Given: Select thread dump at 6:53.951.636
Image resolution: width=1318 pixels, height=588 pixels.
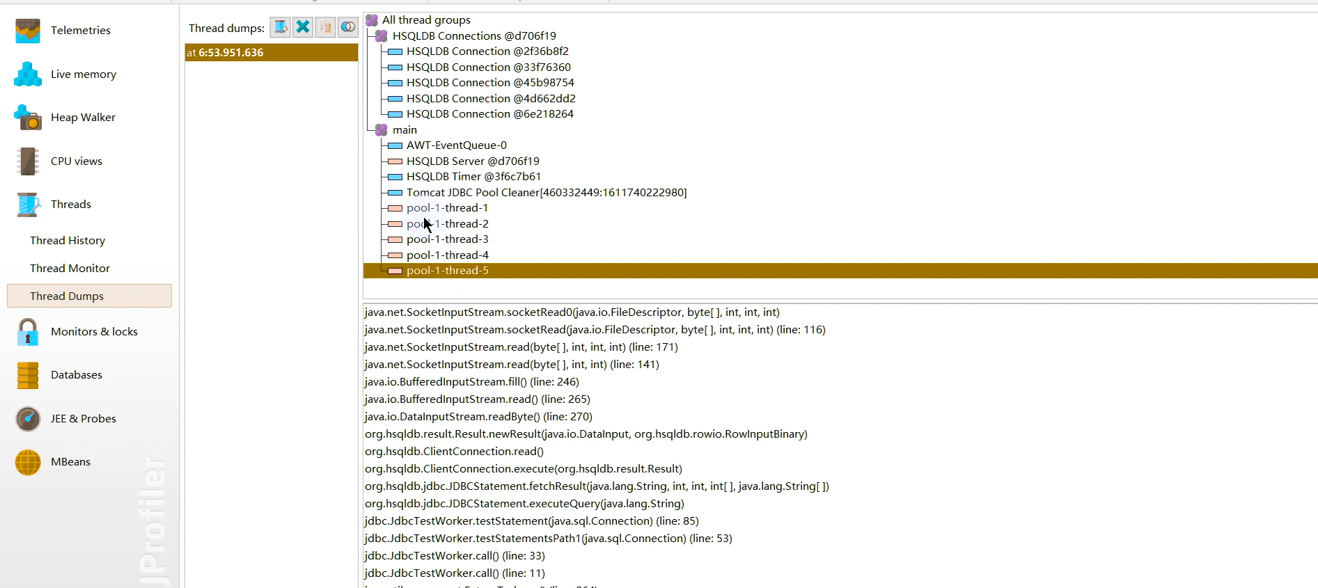Looking at the screenshot, I should pos(271,53).
